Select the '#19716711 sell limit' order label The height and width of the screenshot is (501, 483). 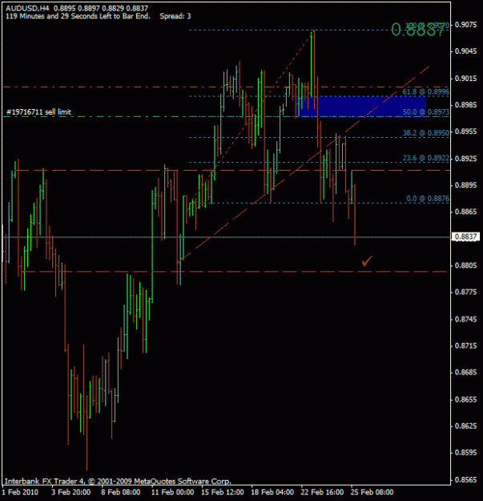[38, 112]
